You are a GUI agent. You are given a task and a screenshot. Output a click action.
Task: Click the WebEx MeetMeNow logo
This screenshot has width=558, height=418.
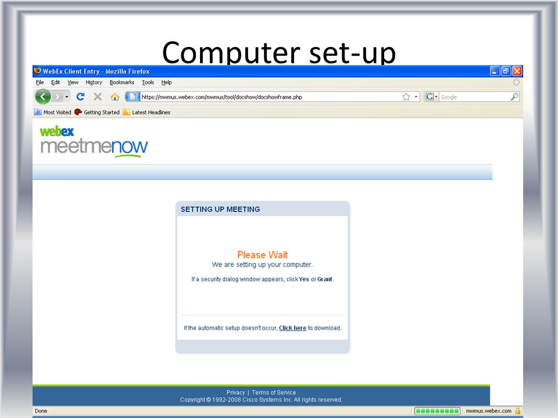pyautogui.click(x=94, y=142)
